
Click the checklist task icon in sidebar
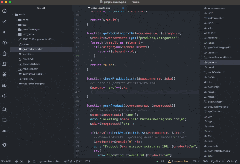point(4,85)
